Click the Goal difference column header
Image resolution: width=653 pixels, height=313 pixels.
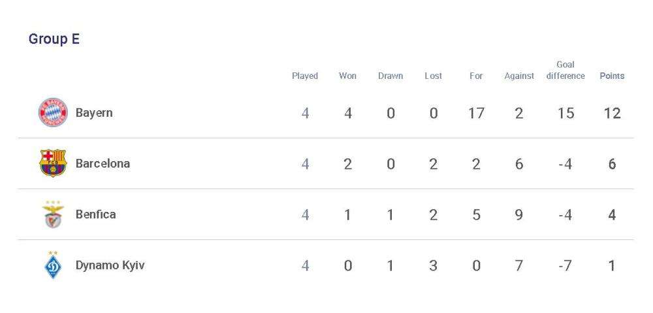(x=565, y=70)
